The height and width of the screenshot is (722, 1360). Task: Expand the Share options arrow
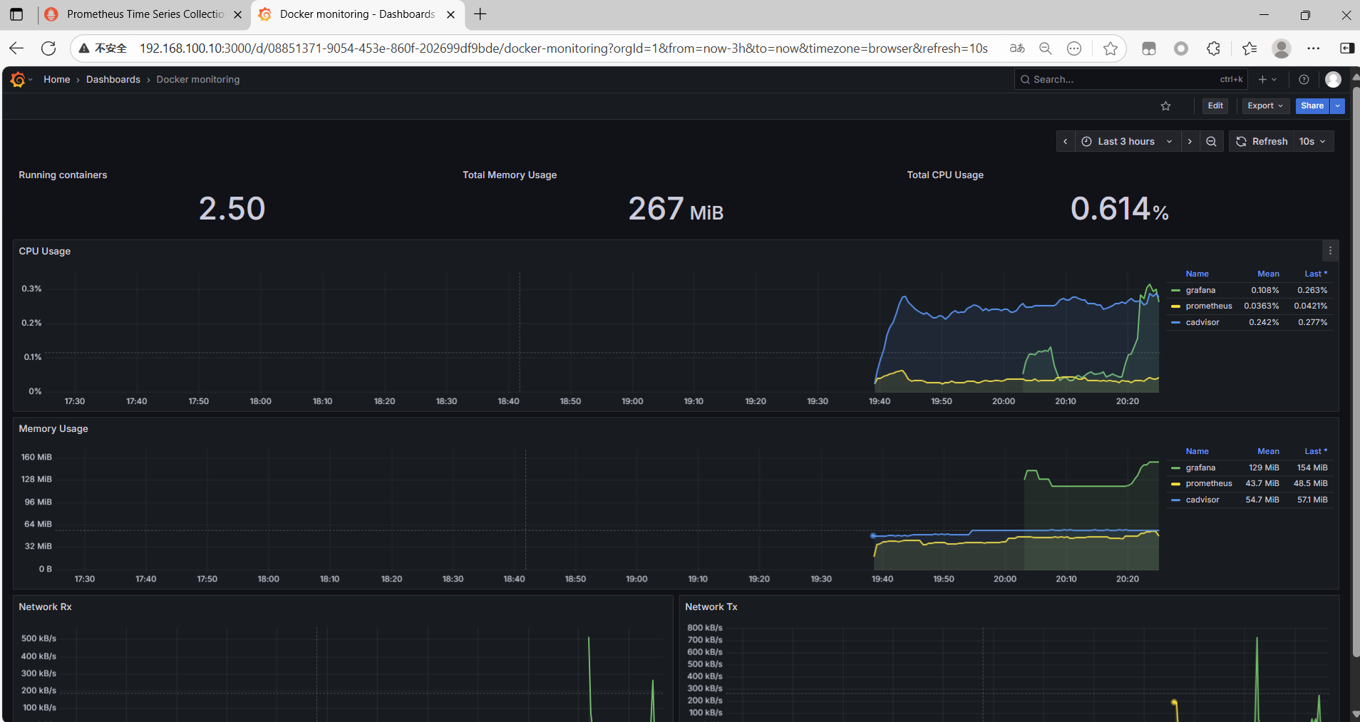1338,105
